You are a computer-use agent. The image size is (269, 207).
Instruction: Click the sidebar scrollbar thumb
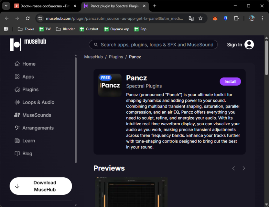pos(76,110)
